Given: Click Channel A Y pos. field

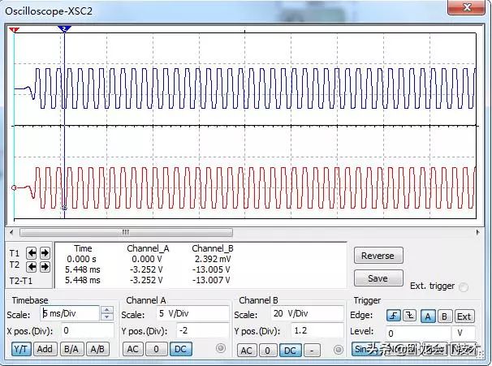Looking at the screenshot, I should coord(203,330).
